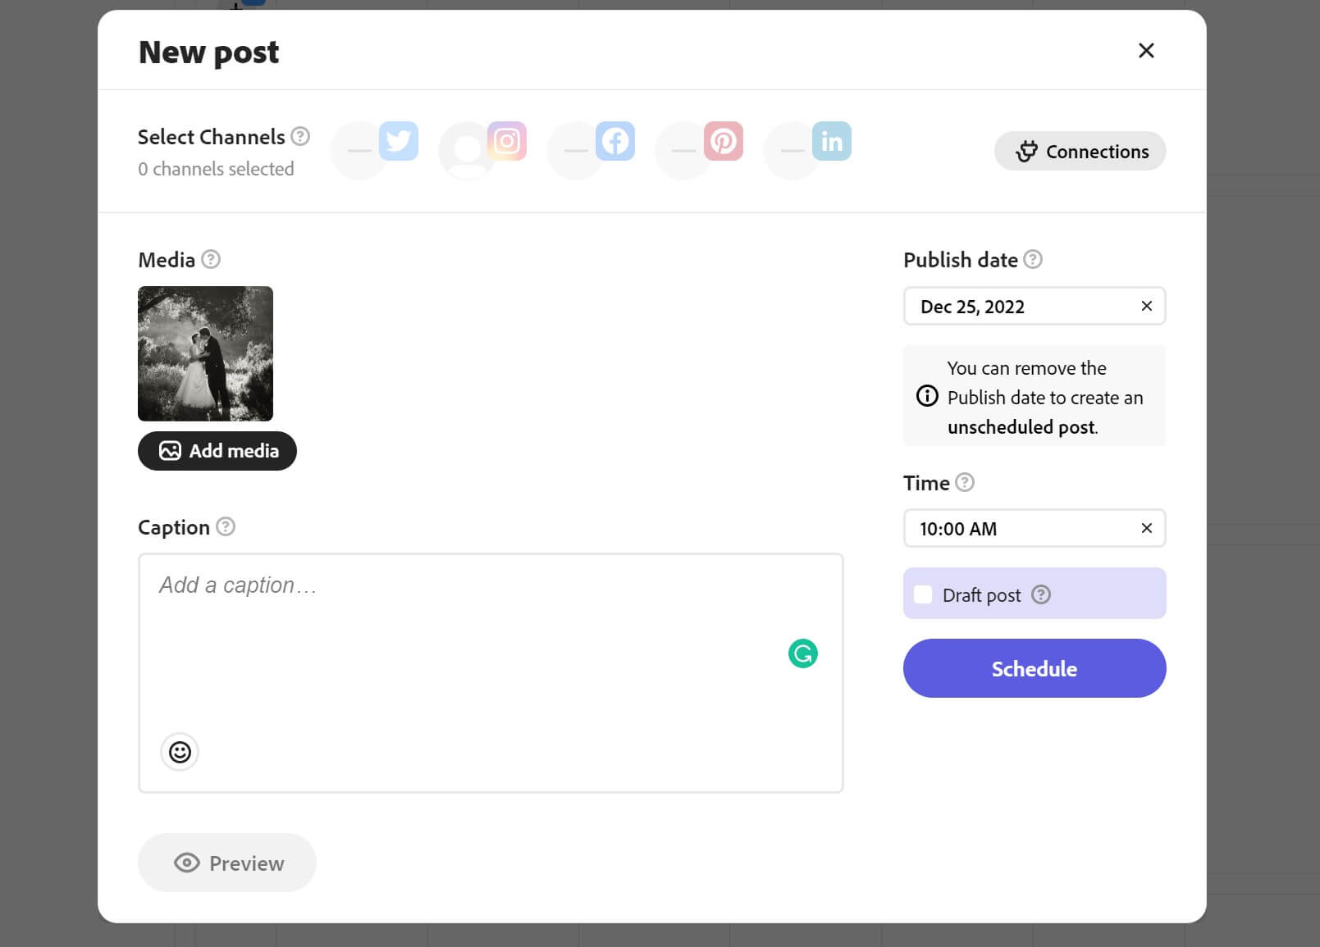Select the Pinterest channel icon
This screenshot has height=947, width=1320.
point(723,142)
